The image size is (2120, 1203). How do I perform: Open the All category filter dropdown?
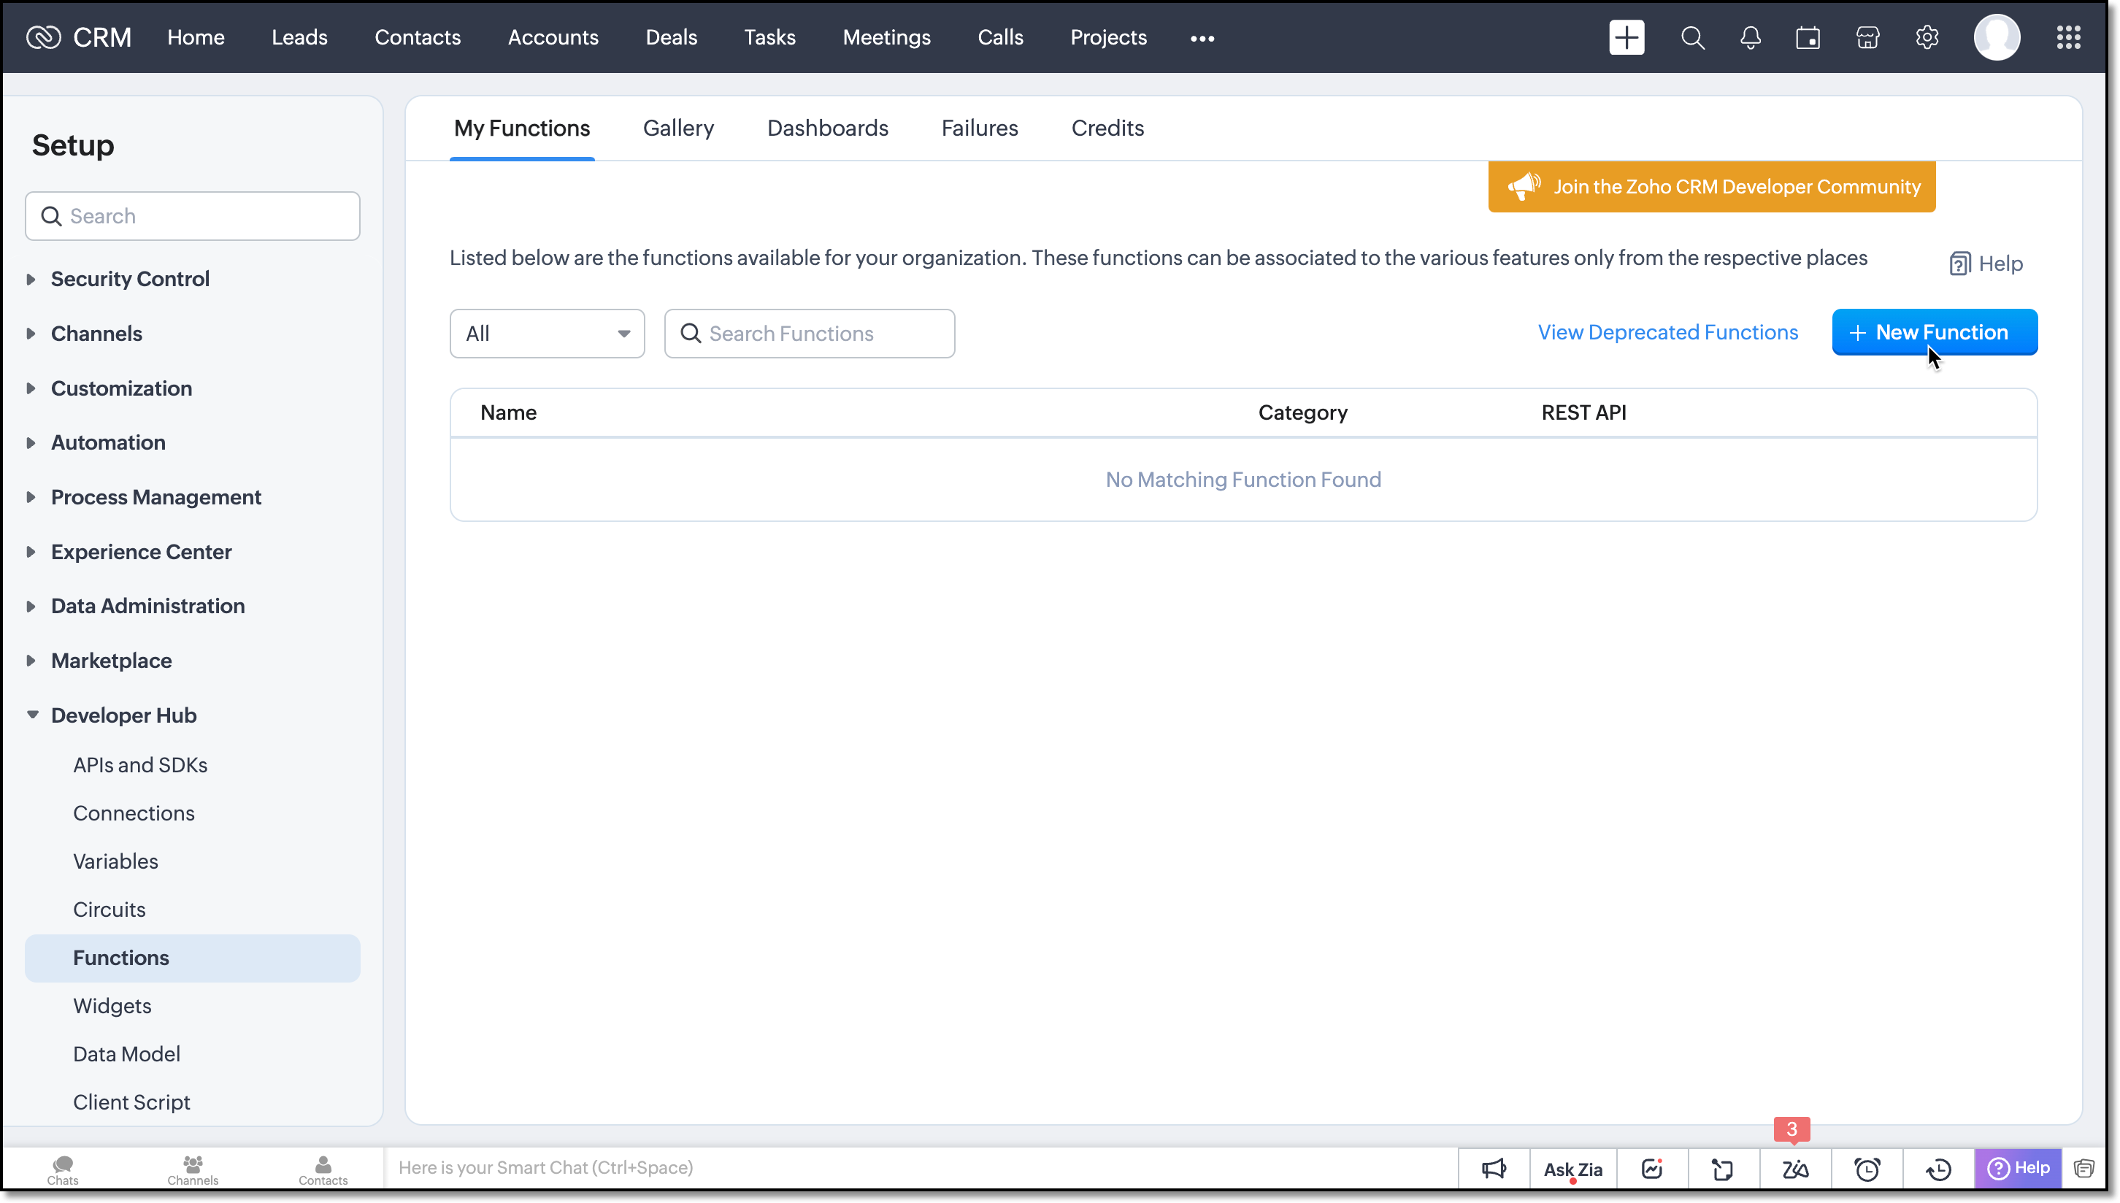(x=547, y=334)
